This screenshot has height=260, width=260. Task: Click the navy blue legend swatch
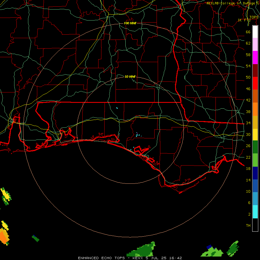pyautogui.click(x=255, y=173)
